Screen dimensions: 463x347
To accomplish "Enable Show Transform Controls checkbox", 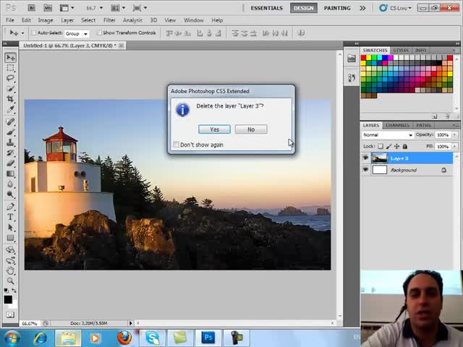I will (x=99, y=33).
